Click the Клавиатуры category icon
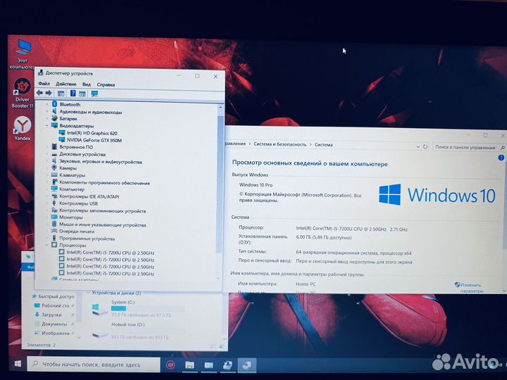The image size is (507, 380). [x=54, y=175]
